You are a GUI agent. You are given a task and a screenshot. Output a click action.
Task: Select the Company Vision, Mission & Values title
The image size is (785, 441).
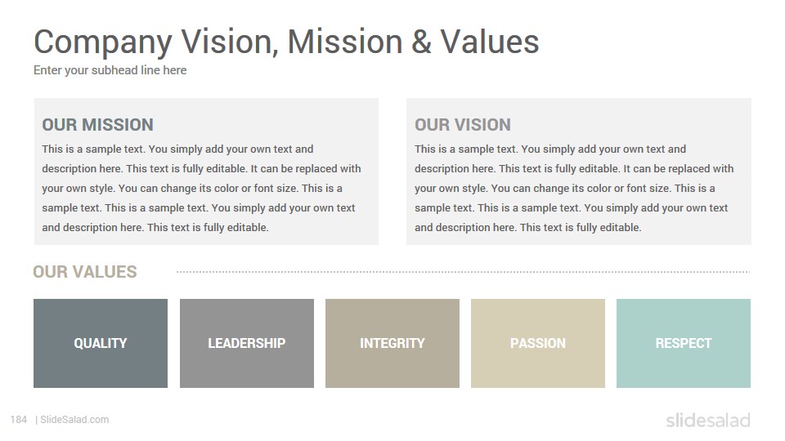pyautogui.click(x=286, y=42)
